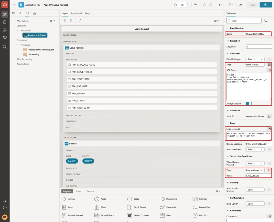The width and height of the screenshot is (274, 222).
Task: Switch to the Page Search tab
Action: pyautogui.click(x=77, y=13)
